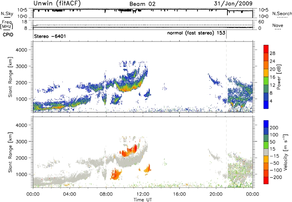
Task: Click the orange velocity blob near 1000 km at 09:00
Action: [x=116, y=174]
